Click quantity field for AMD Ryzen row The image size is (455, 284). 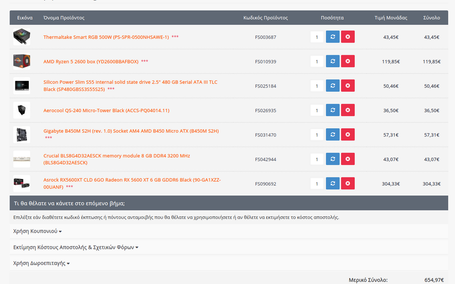tap(317, 61)
